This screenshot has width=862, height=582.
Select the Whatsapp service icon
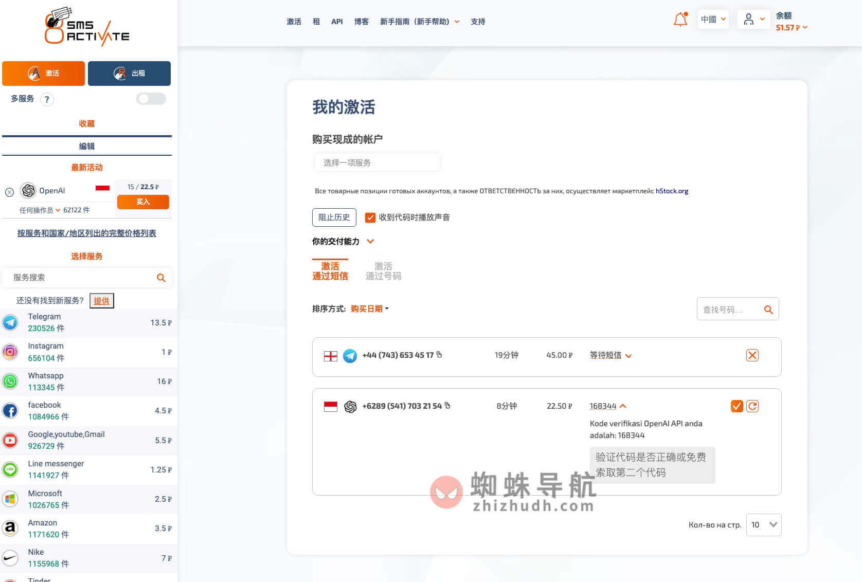click(x=10, y=381)
